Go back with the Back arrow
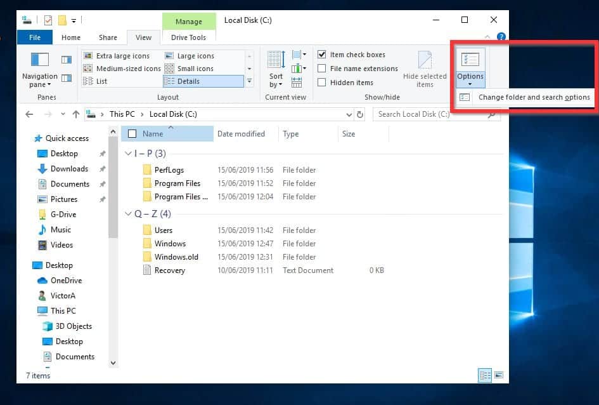Viewport: 599px width, 405px height. [x=29, y=114]
